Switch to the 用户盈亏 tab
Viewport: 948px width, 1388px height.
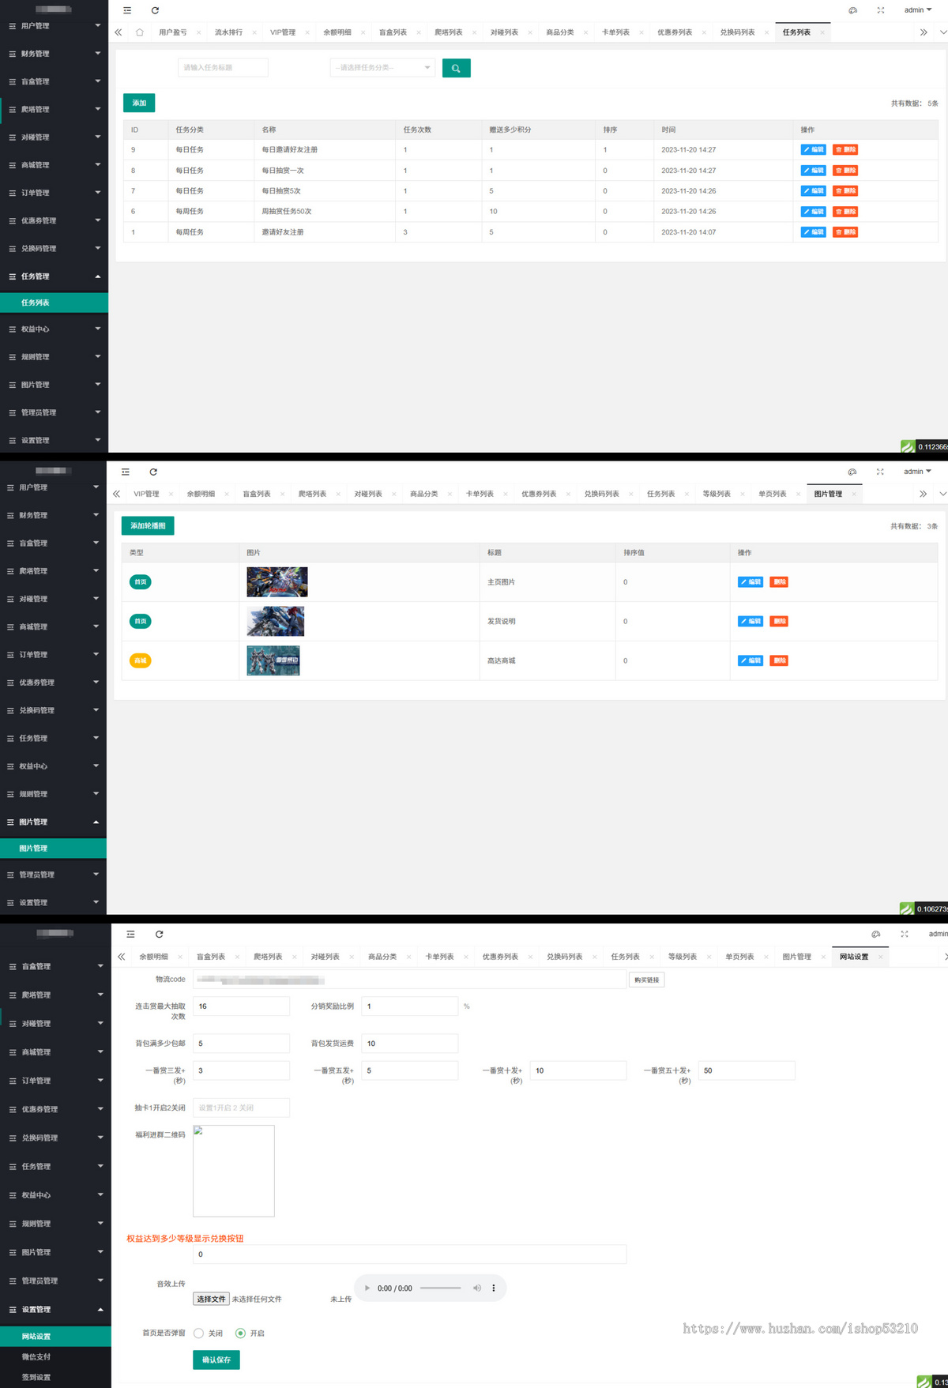[x=173, y=32]
